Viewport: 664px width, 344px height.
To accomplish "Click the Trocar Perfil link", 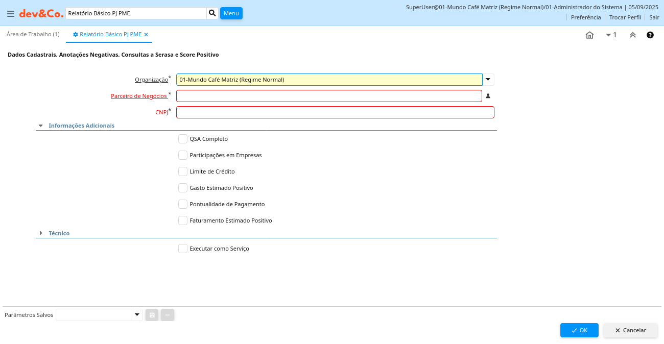I will [625, 17].
